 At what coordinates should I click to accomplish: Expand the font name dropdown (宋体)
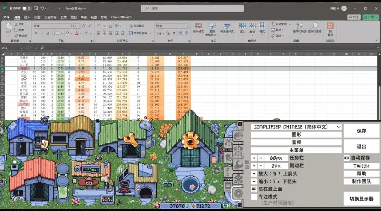tap(69, 26)
